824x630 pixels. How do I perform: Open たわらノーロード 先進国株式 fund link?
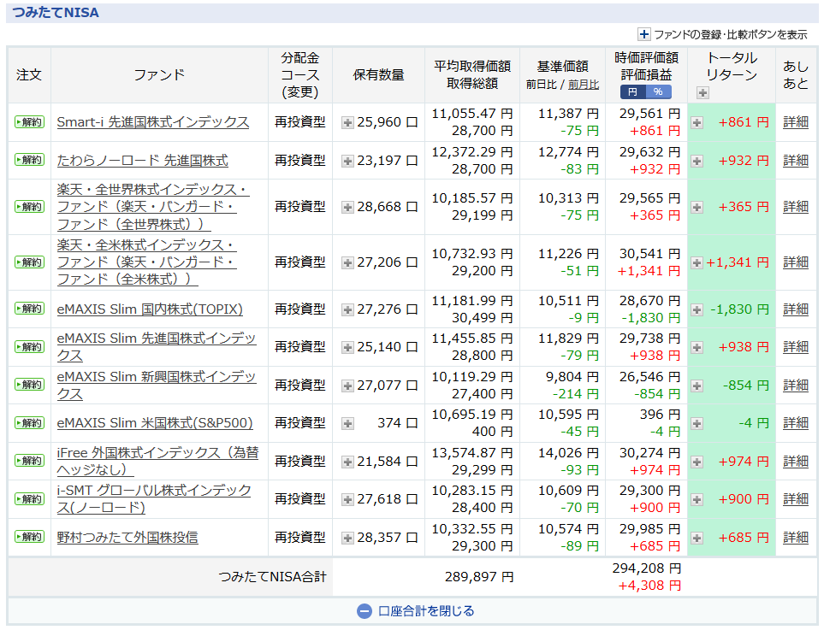coord(142,160)
